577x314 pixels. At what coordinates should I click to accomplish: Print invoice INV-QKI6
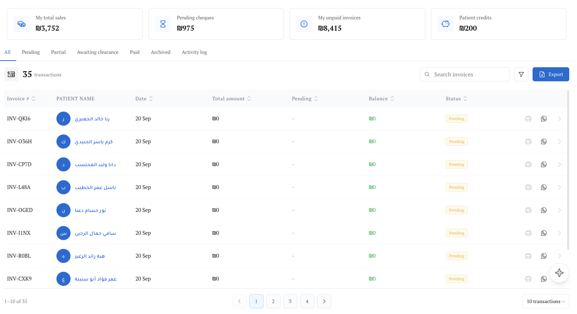(x=528, y=119)
